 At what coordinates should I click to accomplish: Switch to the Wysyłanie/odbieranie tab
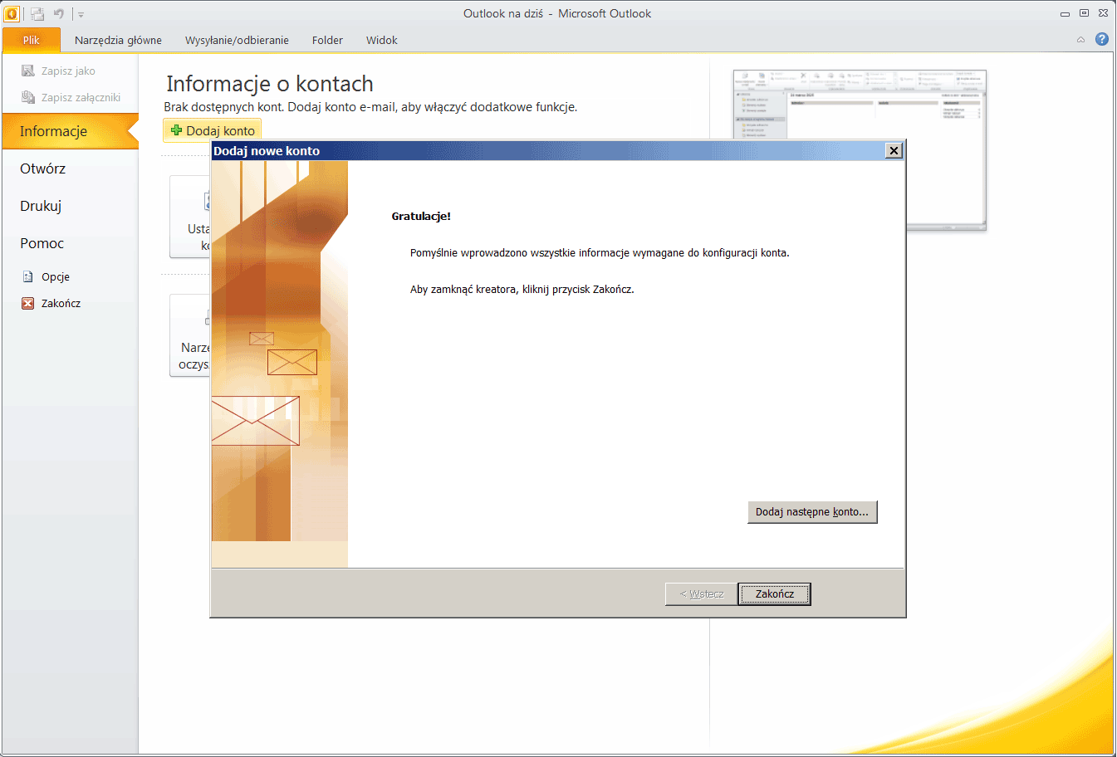pyautogui.click(x=237, y=40)
